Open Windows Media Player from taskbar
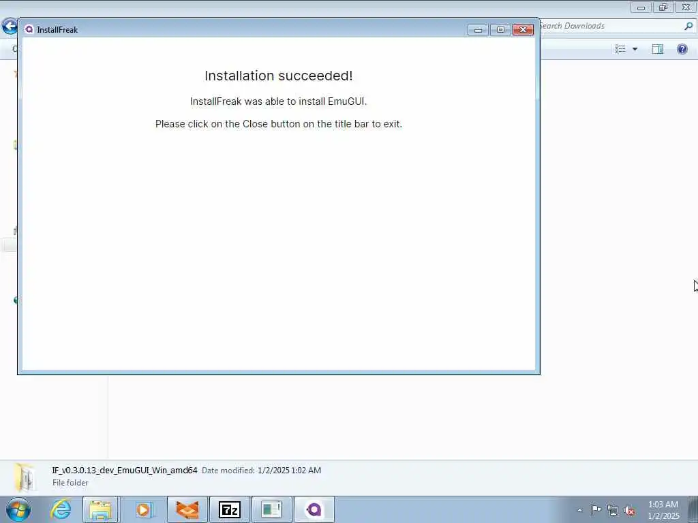 [143, 509]
